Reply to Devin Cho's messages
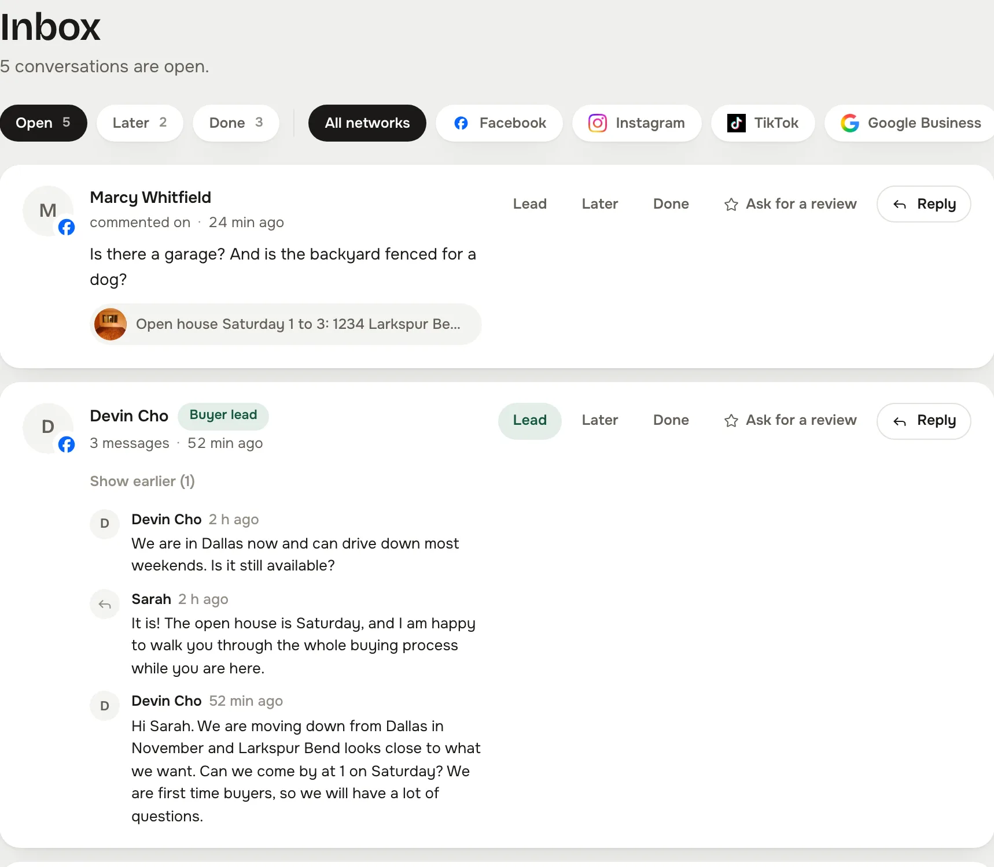Viewport: 994px width, 867px height. pyautogui.click(x=924, y=421)
